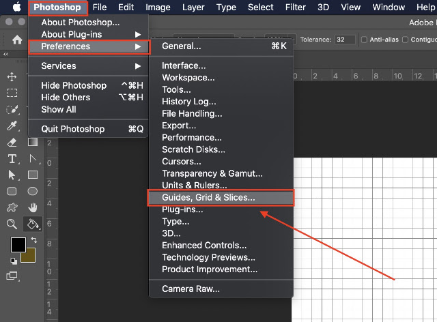Expand the Preferences submenu
The height and width of the screenshot is (322, 437).
tap(88, 46)
